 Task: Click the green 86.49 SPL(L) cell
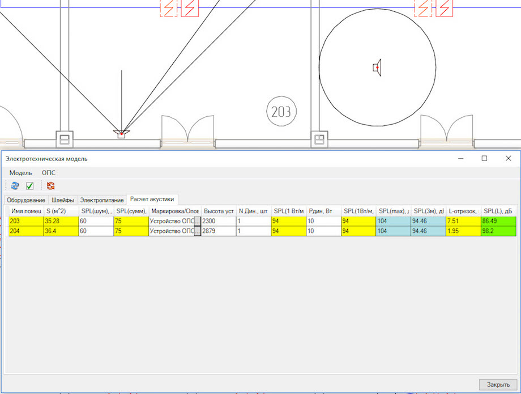pos(498,221)
